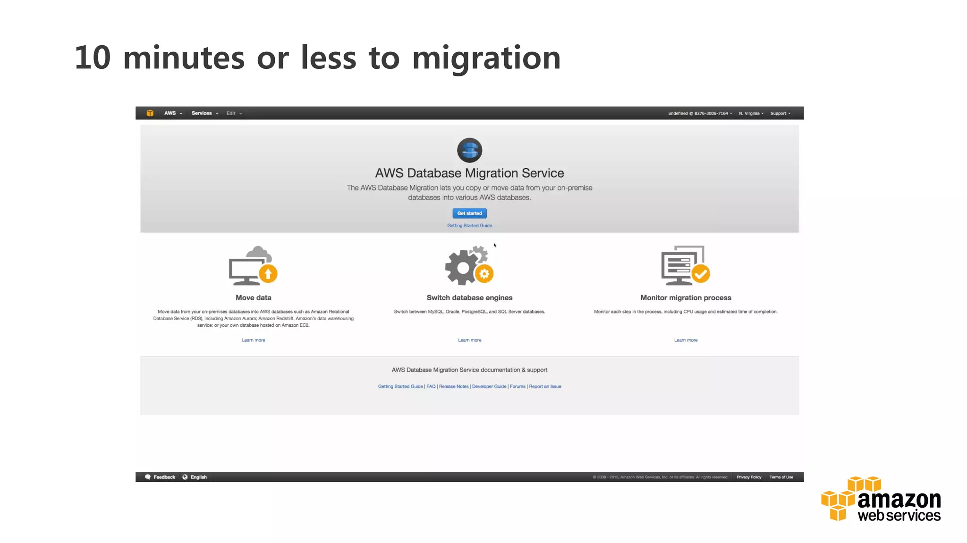
Task: Expand the Services dropdown
Action: (205, 113)
